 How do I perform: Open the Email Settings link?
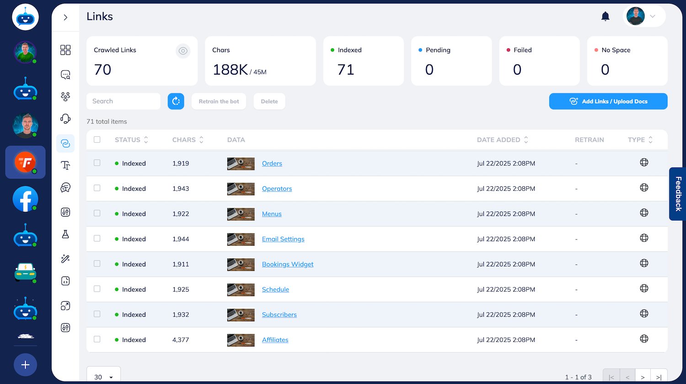(283, 239)
